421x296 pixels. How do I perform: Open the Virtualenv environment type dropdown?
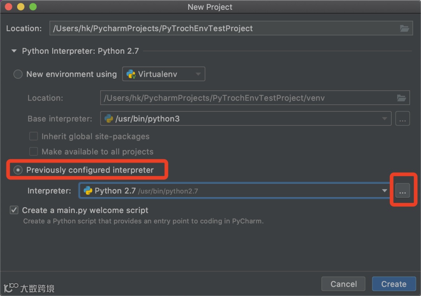[x=163, y=74]
